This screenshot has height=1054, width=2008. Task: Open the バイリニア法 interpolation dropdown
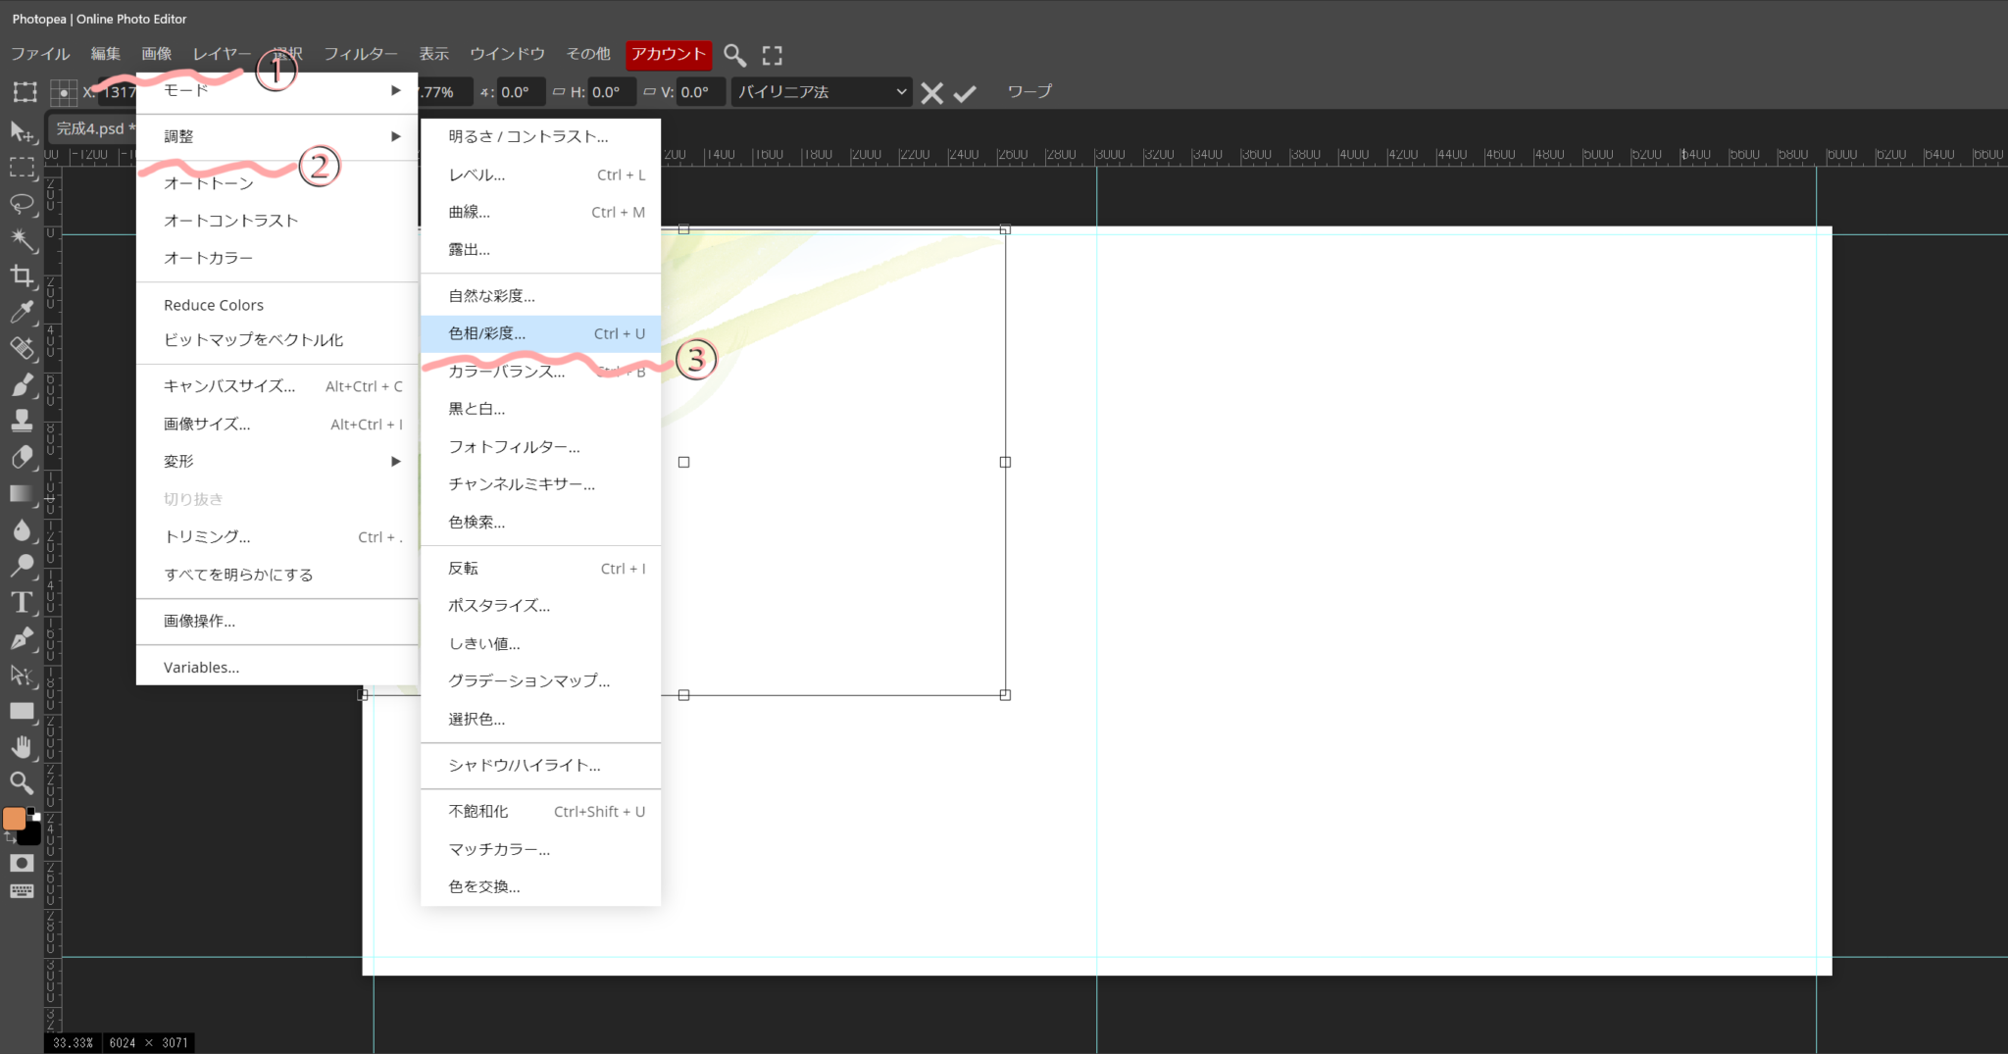pyautogui.click(x=822, y=91)
